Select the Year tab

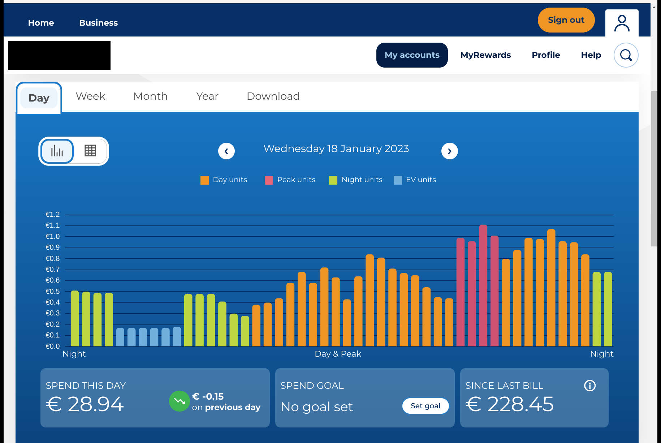(x=207, y=96)
